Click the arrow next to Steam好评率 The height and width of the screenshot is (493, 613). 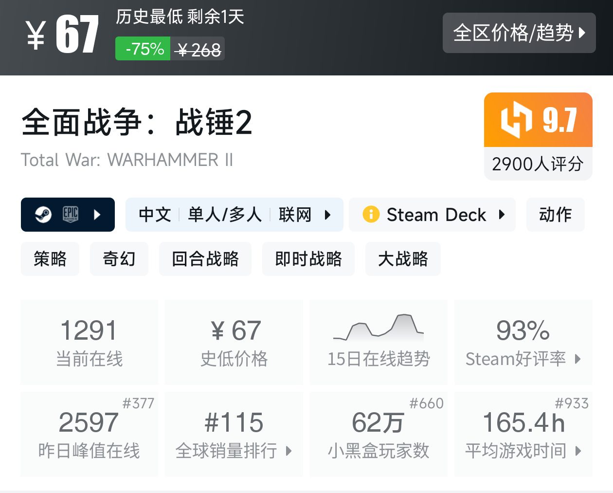[578, 359]
